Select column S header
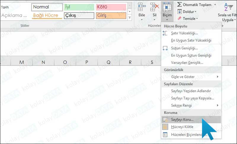The height and width of the screenshot is (144, 237). (151, 62)
